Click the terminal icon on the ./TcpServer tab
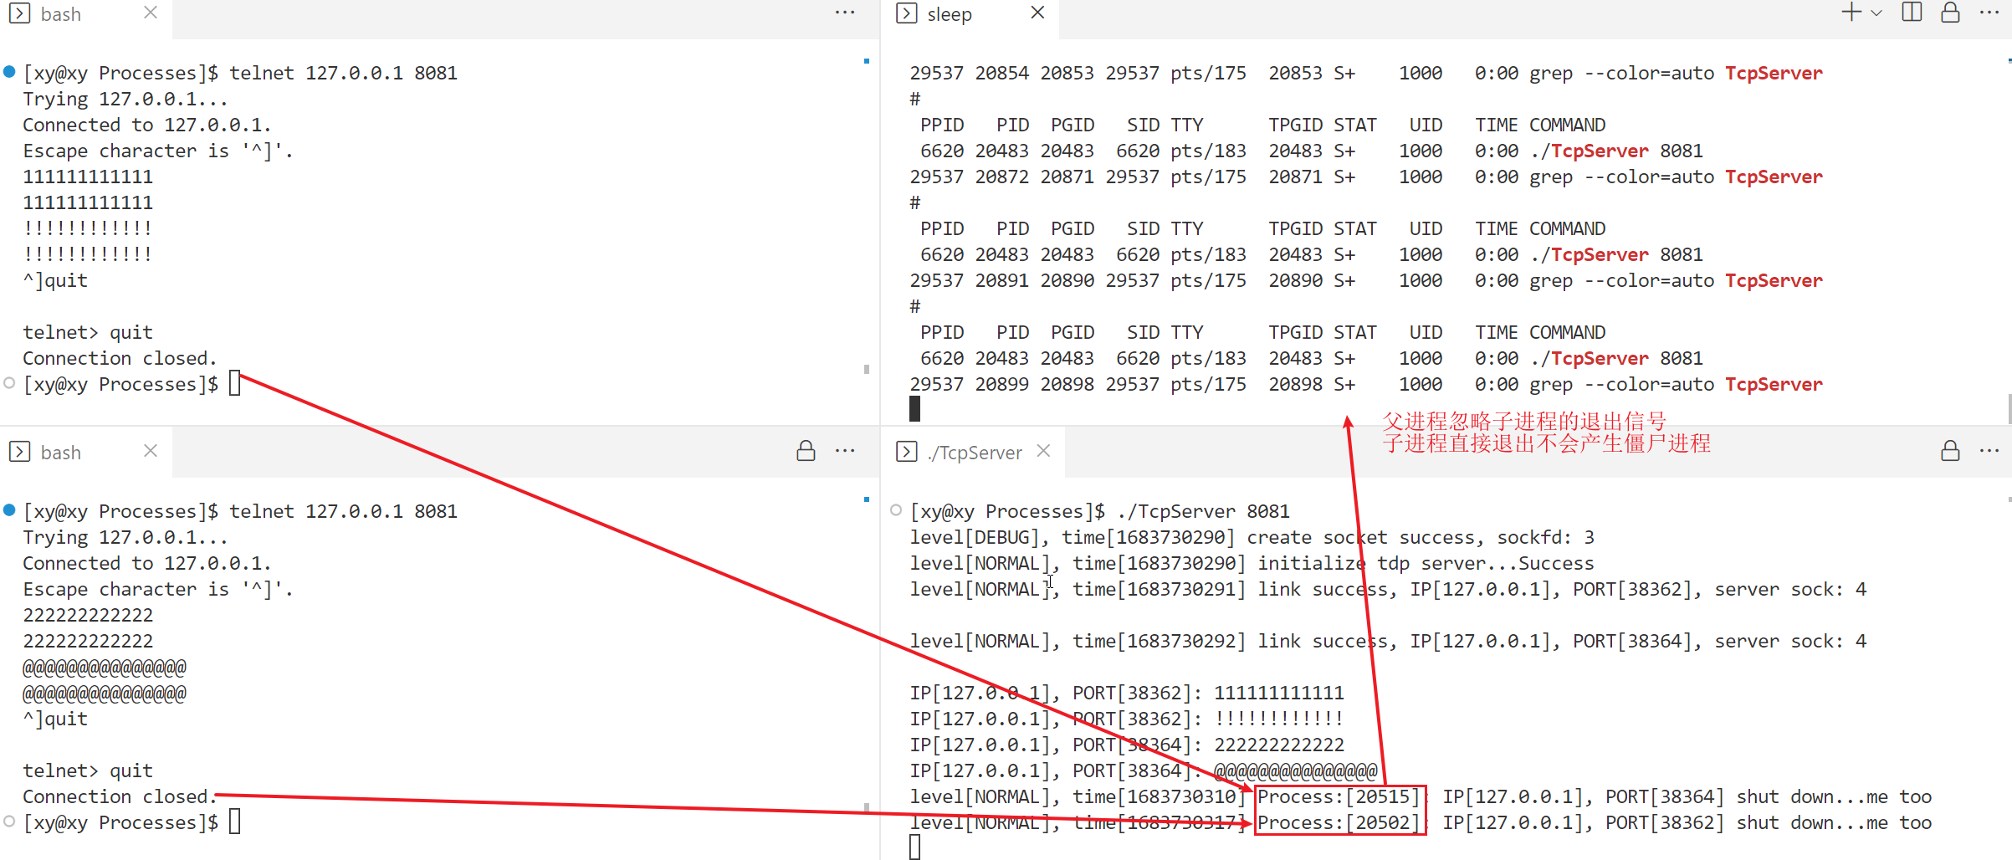 click(906, 452)
